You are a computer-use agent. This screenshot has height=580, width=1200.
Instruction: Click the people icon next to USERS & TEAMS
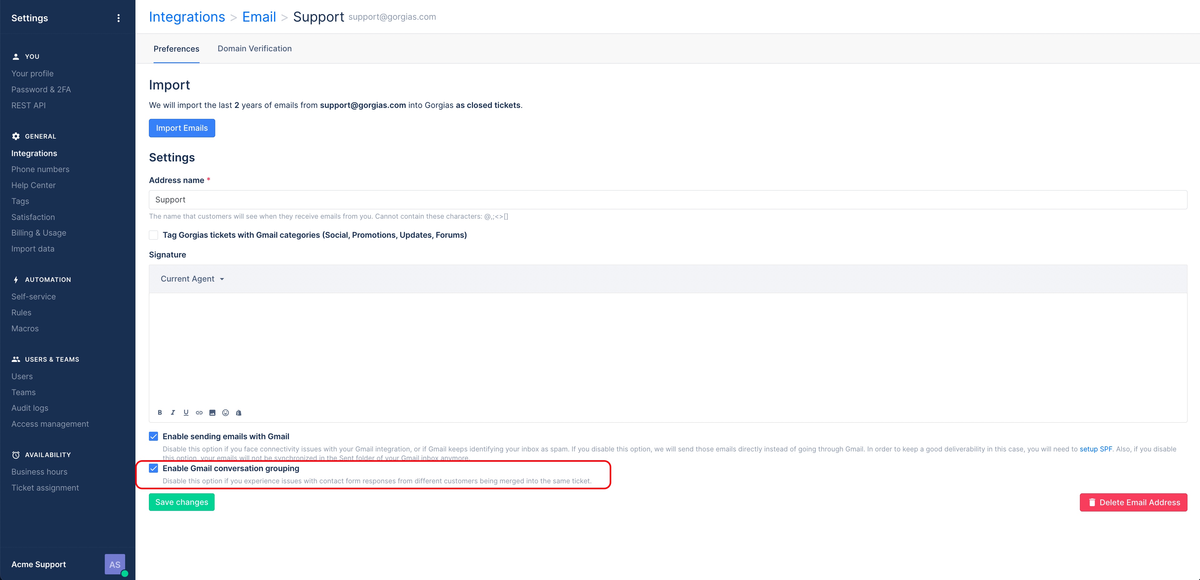16,359
